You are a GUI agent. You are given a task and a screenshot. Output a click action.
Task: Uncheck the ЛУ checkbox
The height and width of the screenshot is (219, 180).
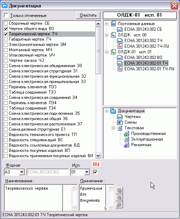tap(95, 172)
